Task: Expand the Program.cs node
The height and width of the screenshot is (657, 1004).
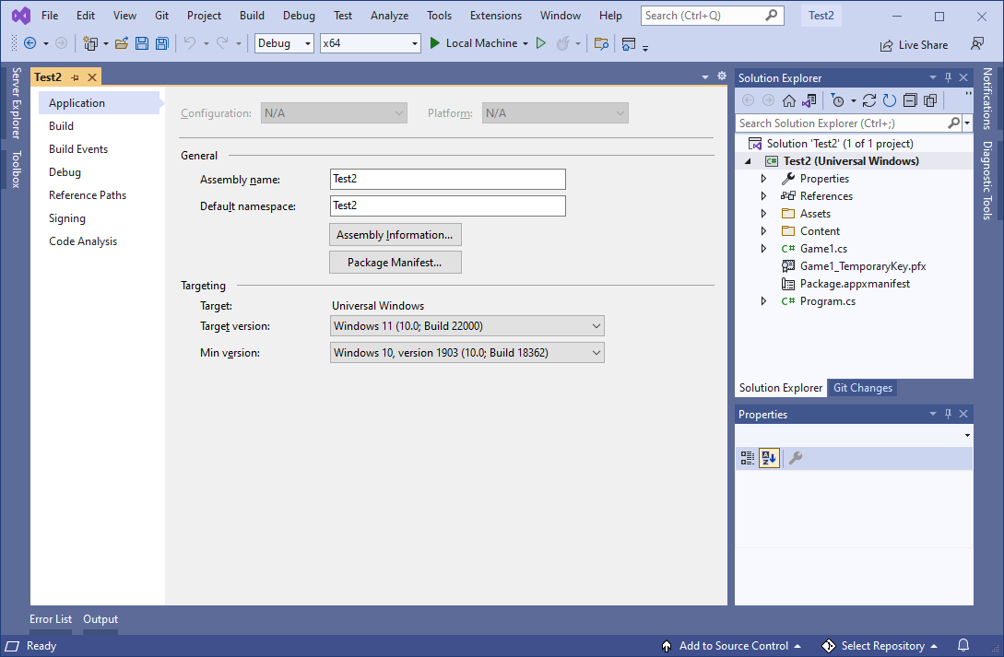Action: point(763,300)
